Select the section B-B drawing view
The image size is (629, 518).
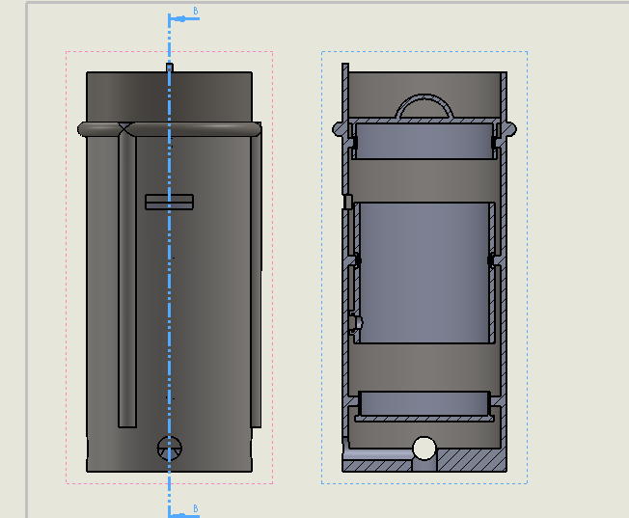[424, 267]
